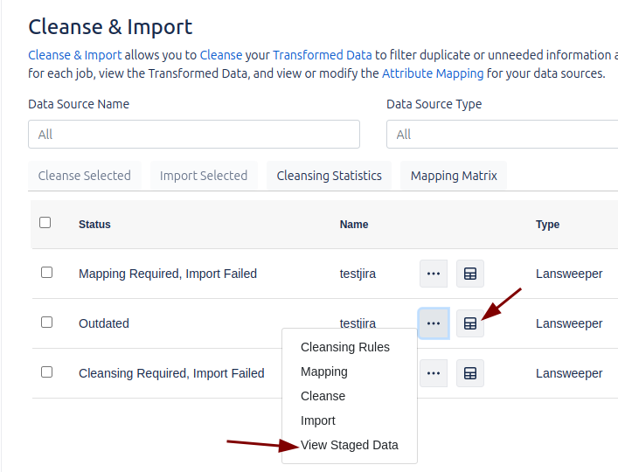Open three-dots menu for Mapping Required row

pyautogui.click(x=434, y=274)
